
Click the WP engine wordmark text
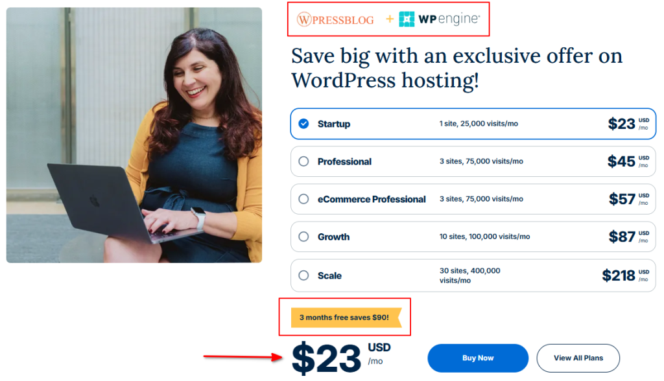click(x=449, y=19)
